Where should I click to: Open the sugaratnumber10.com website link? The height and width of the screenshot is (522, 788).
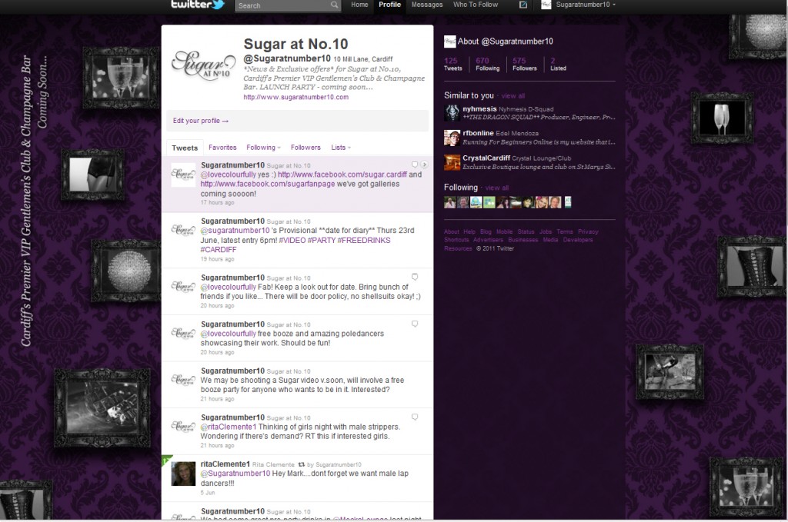pos(296,98)
